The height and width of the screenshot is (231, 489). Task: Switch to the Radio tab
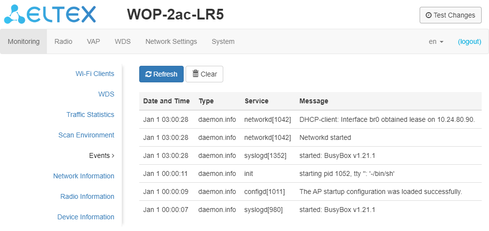[63, 41]
